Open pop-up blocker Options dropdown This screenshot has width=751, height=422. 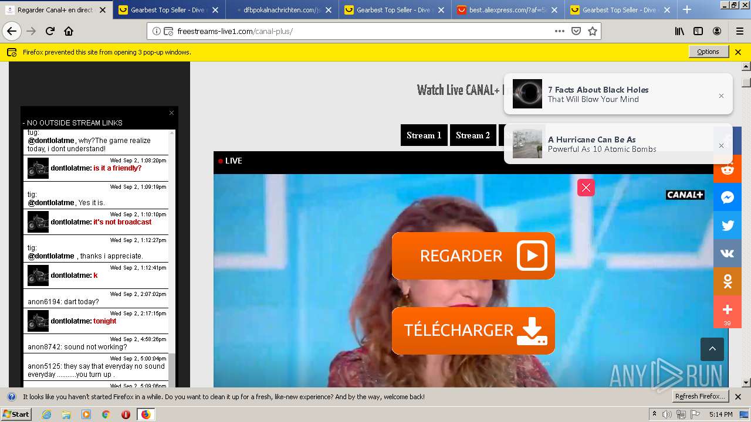708,52
